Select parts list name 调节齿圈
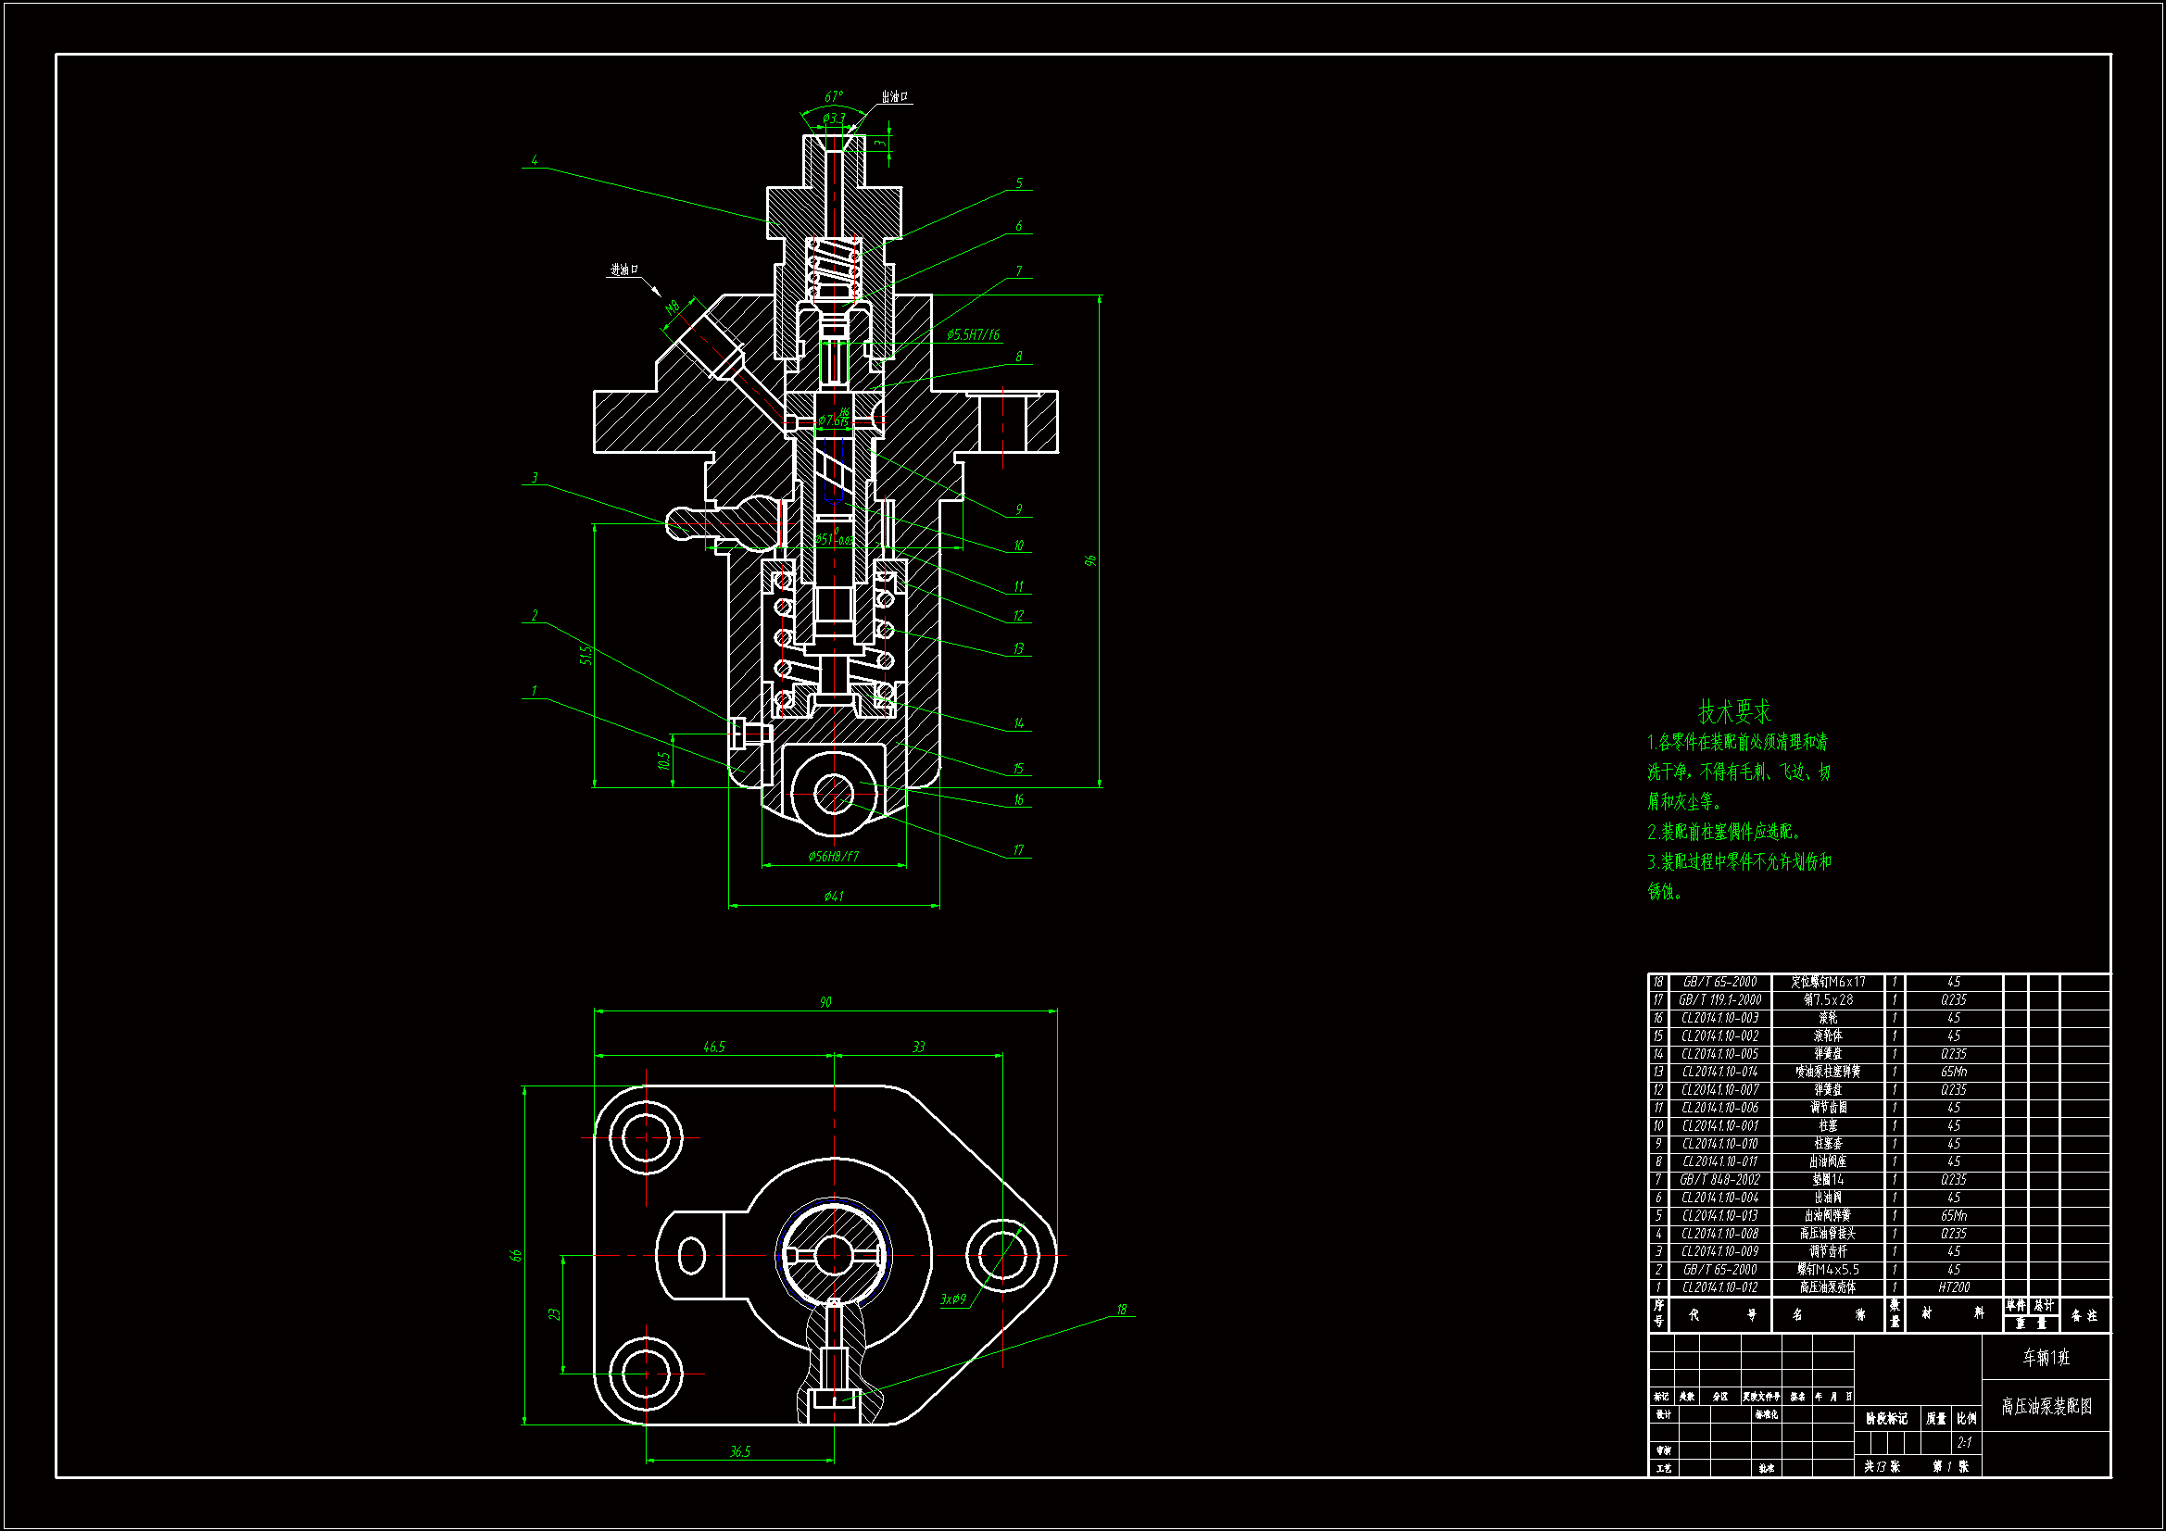Image resolution: width=2166 pixels, height=1531 pixels. 1827,1108
